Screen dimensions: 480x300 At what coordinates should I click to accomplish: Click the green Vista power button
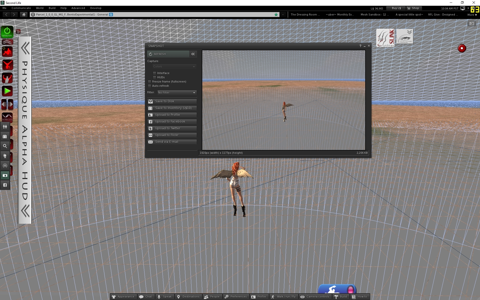[x=7, y=32]
